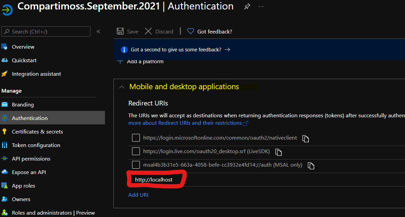This screenshot has width=405, height=217.
Task: Pin the Authentication blade with pushpin icon
Action: 247,6
